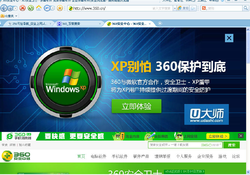Click the 360 software search input field
250x175 pixels.
click(x=174, y=145)
